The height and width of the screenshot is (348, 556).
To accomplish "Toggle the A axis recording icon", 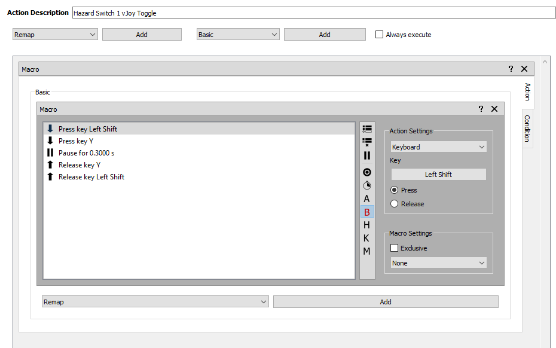I will pos(367,199).
